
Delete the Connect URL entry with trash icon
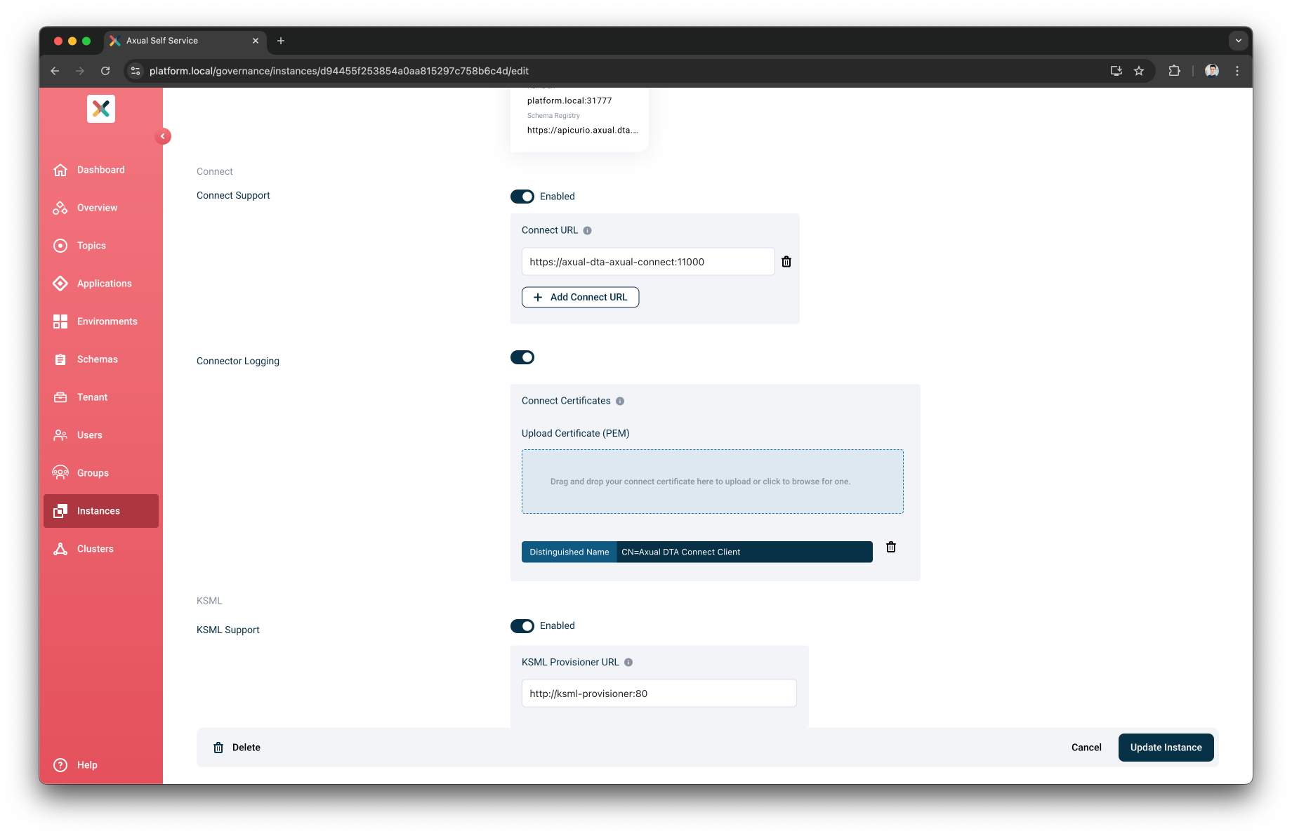[786, 261]
